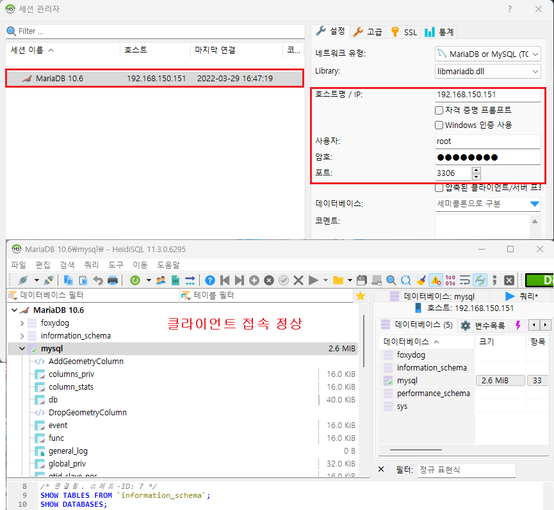Click the first row navigation icon
Screen dimensions: 554x510
pos(225,280)
